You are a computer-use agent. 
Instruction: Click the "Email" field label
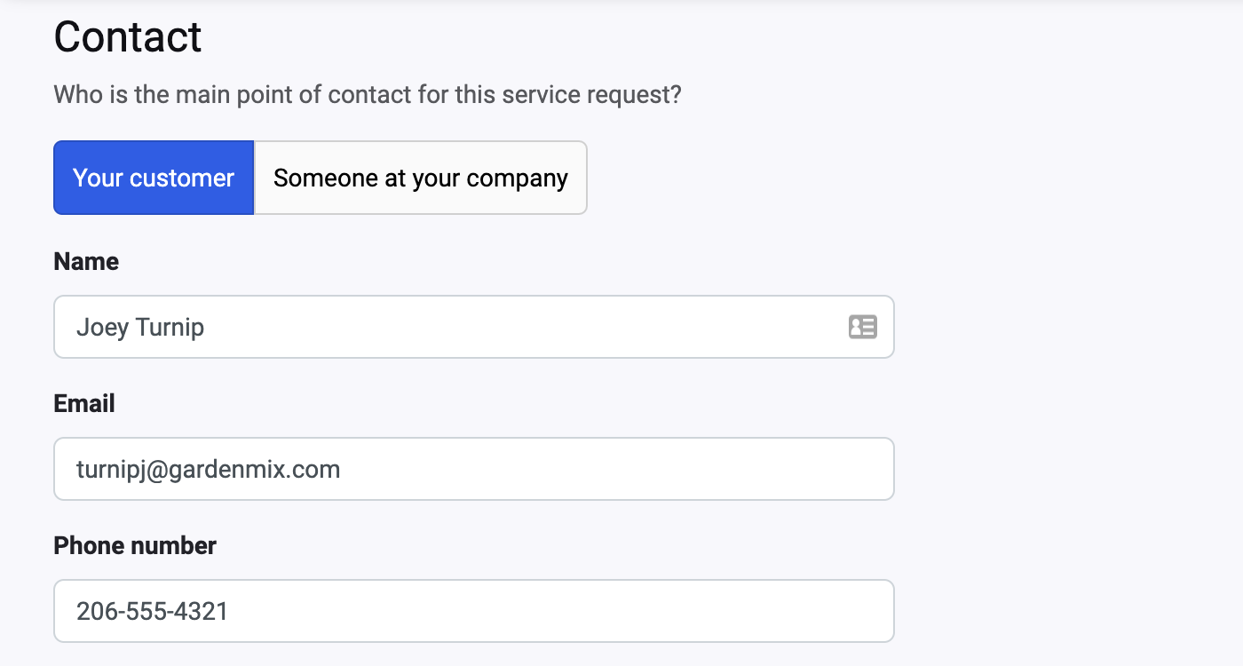pyautogui.click(x=84, y=404)
